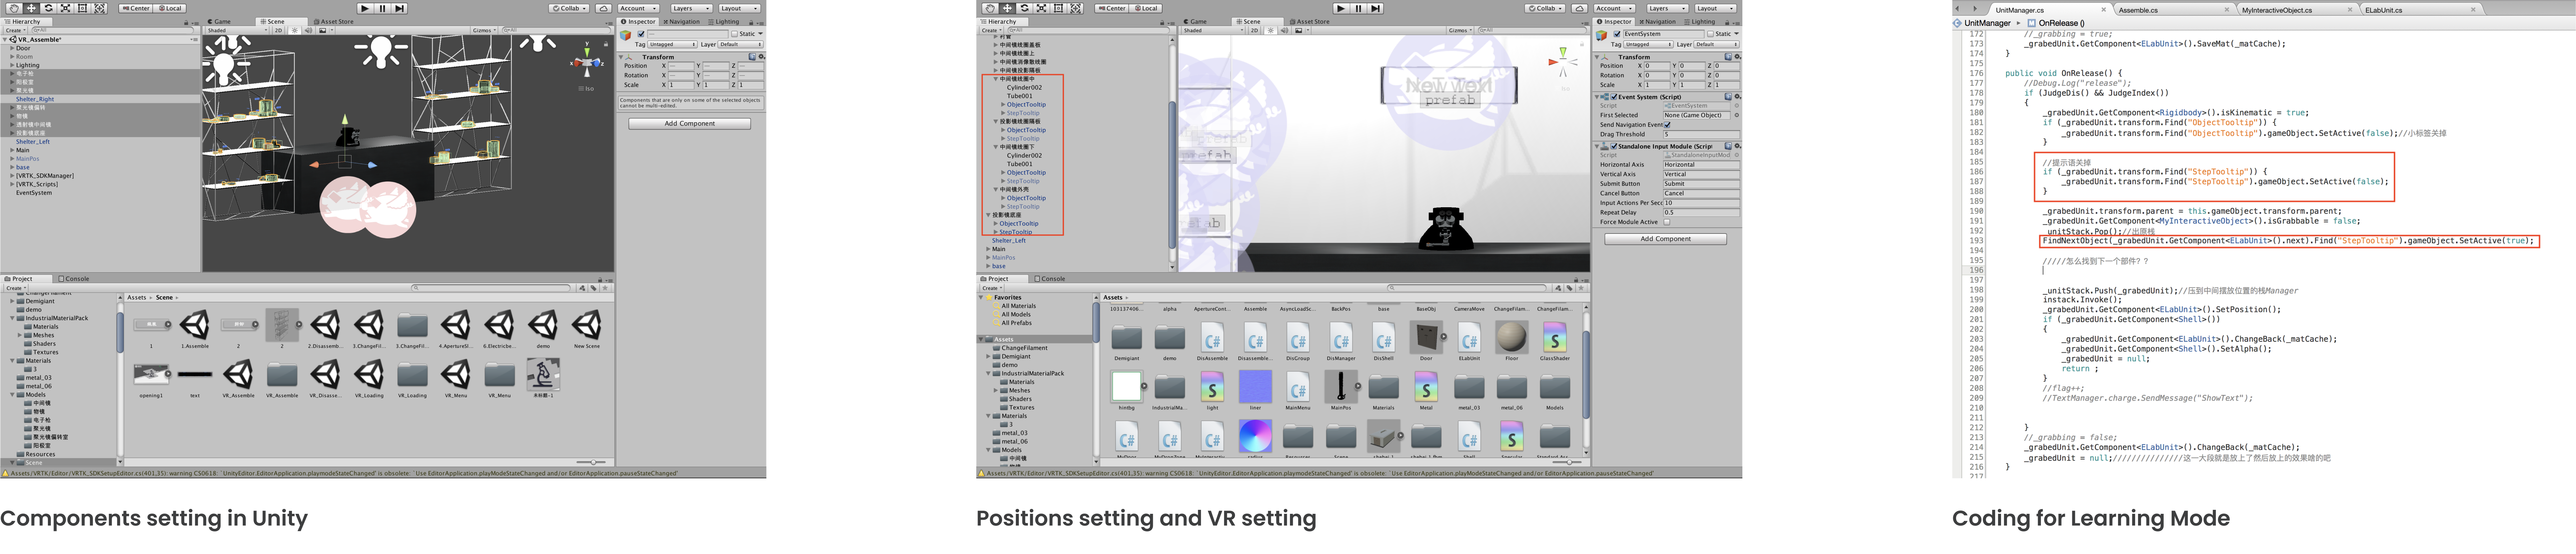Select the Rotate tool in left Unity window
Screen dimensions: 2576x554
pos(48,8)
